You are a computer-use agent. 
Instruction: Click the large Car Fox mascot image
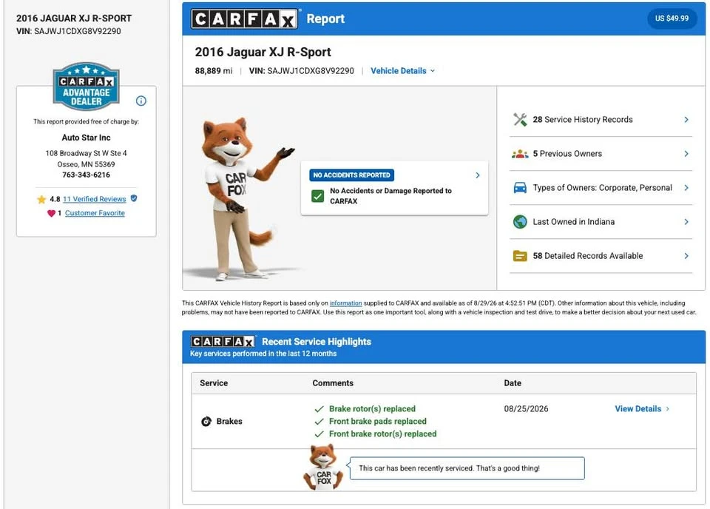click(243, 198)
